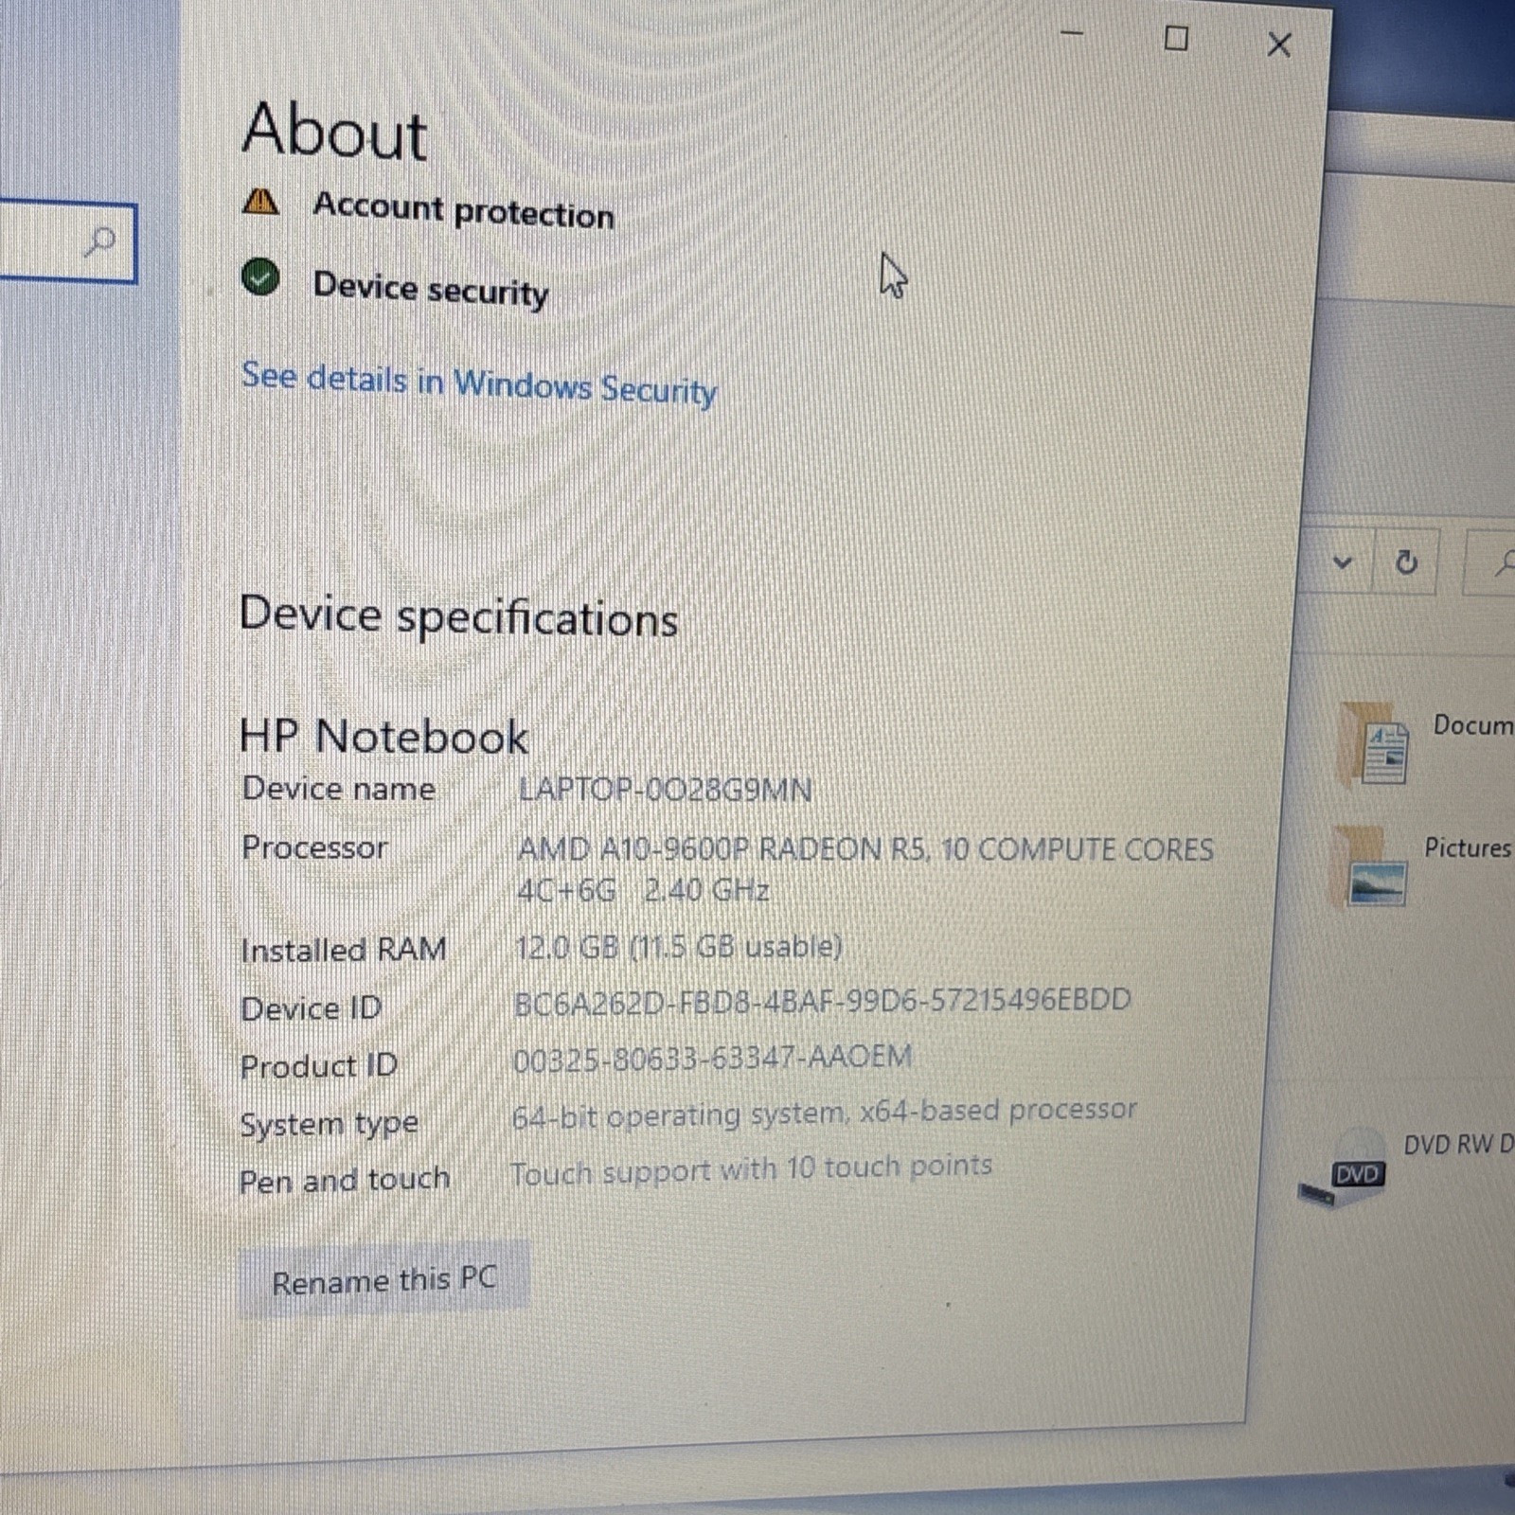Click the Processor label
The width and height of the screenshot is (1515, 1515).
[x=314, y=847]
